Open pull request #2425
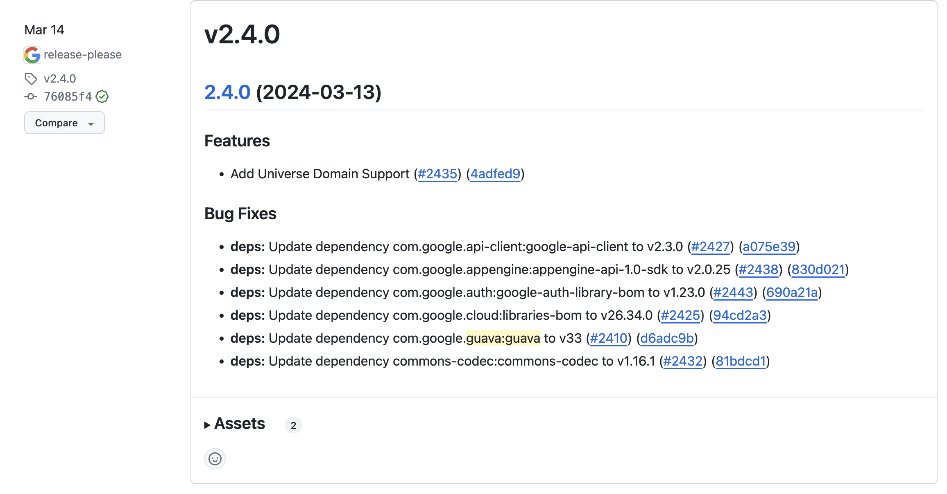The image size is (947, 494). coord(681,315)
